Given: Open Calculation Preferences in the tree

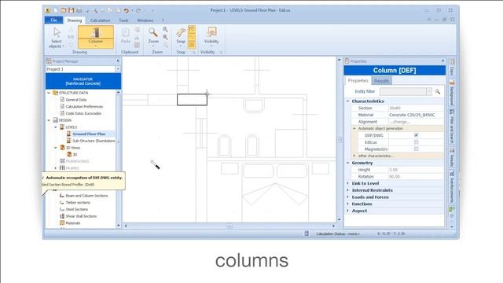Looking at the screenshot, I should [x=84, y=107].
